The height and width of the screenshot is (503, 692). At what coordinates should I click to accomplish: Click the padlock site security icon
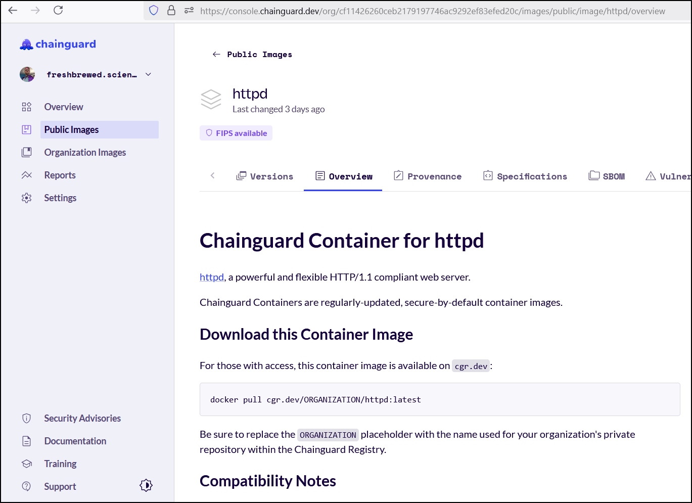[171, 11]
